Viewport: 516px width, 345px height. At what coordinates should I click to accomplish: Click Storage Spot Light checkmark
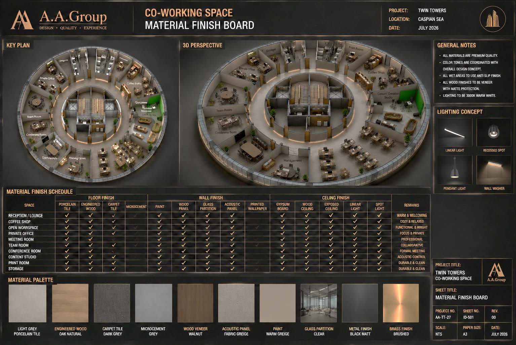tap(379, 269)
